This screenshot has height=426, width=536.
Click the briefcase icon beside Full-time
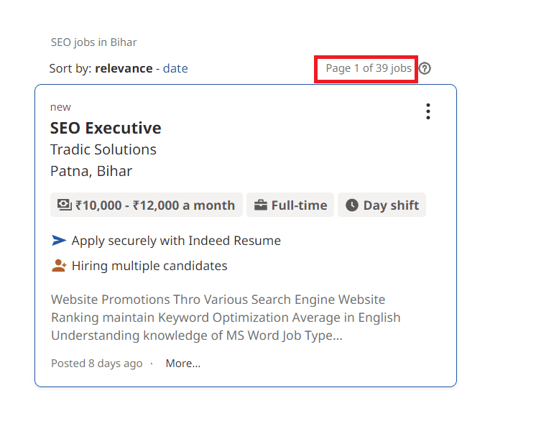(x=261, y=205)
